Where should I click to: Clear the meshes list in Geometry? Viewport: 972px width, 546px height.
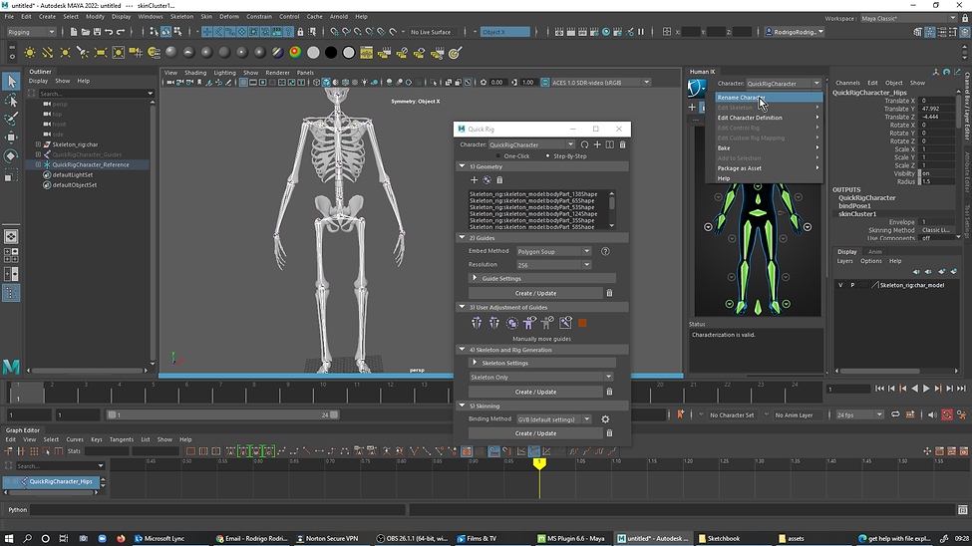point(499,179)
